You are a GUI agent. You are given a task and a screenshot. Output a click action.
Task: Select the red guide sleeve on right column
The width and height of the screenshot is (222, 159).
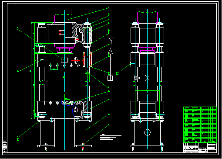[87, 59]
